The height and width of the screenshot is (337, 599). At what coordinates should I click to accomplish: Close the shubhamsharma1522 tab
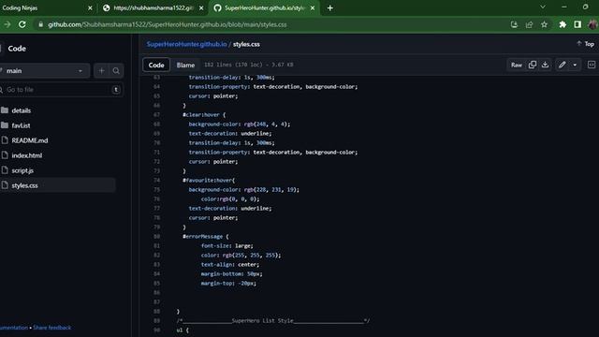click(x=201, y=7)
